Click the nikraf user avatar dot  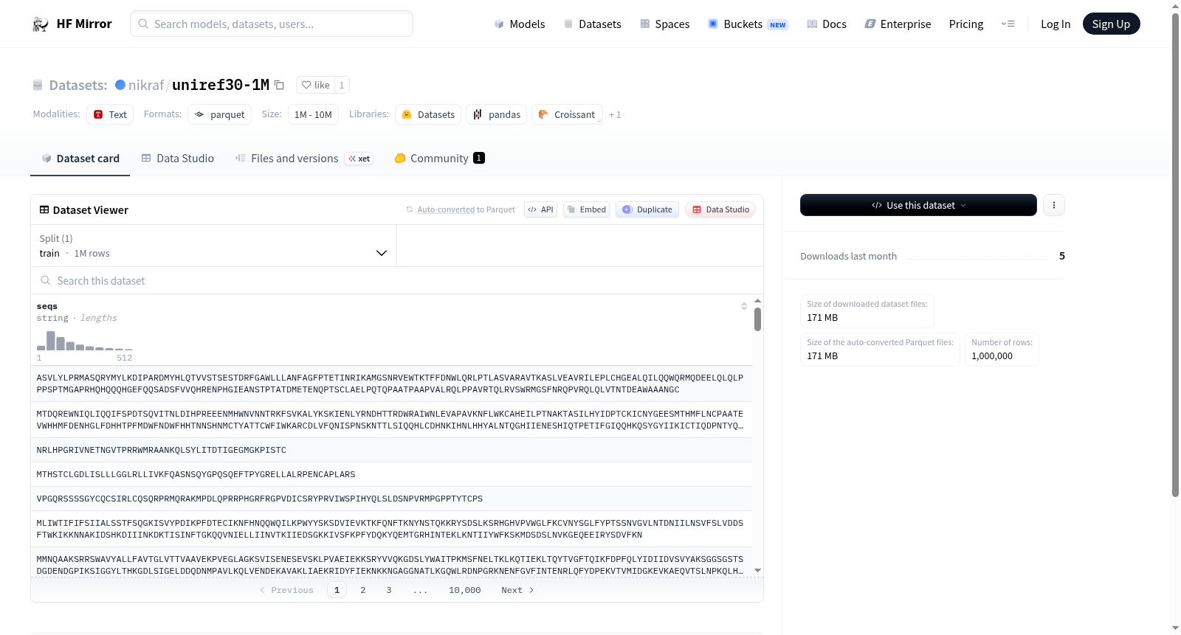coord(120,85)
